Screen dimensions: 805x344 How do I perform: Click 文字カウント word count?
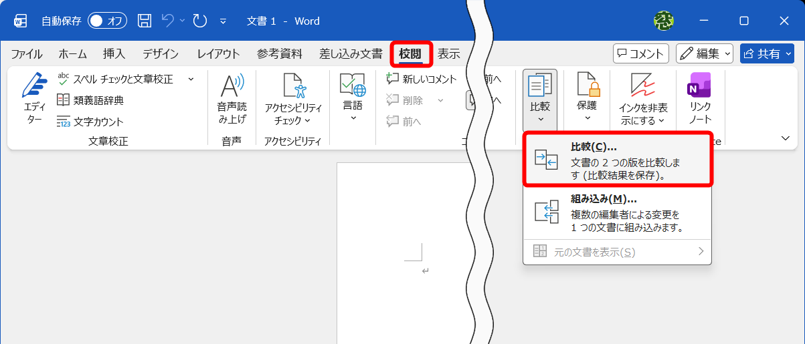tap(90, 122)
